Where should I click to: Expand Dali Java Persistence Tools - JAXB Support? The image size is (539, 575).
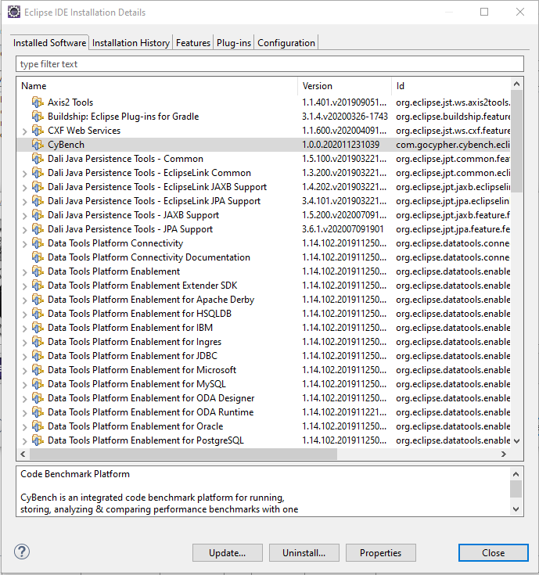pyautogui.click(x=24, y=216)
